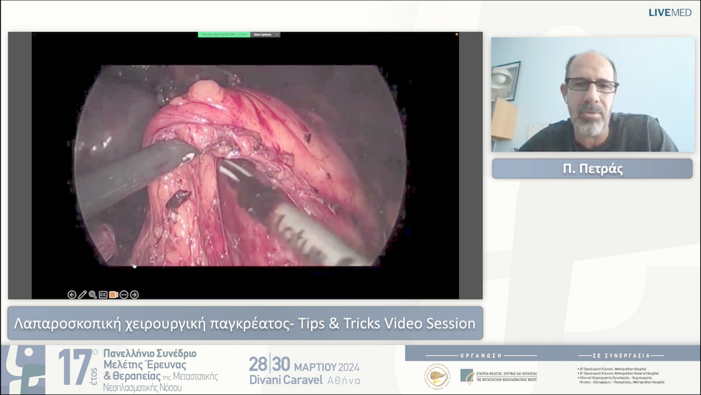Image resolution: width=701 pixels, height=395 pixels.
Task: Click the next slide arrow icon
Action: click(134, 294)
